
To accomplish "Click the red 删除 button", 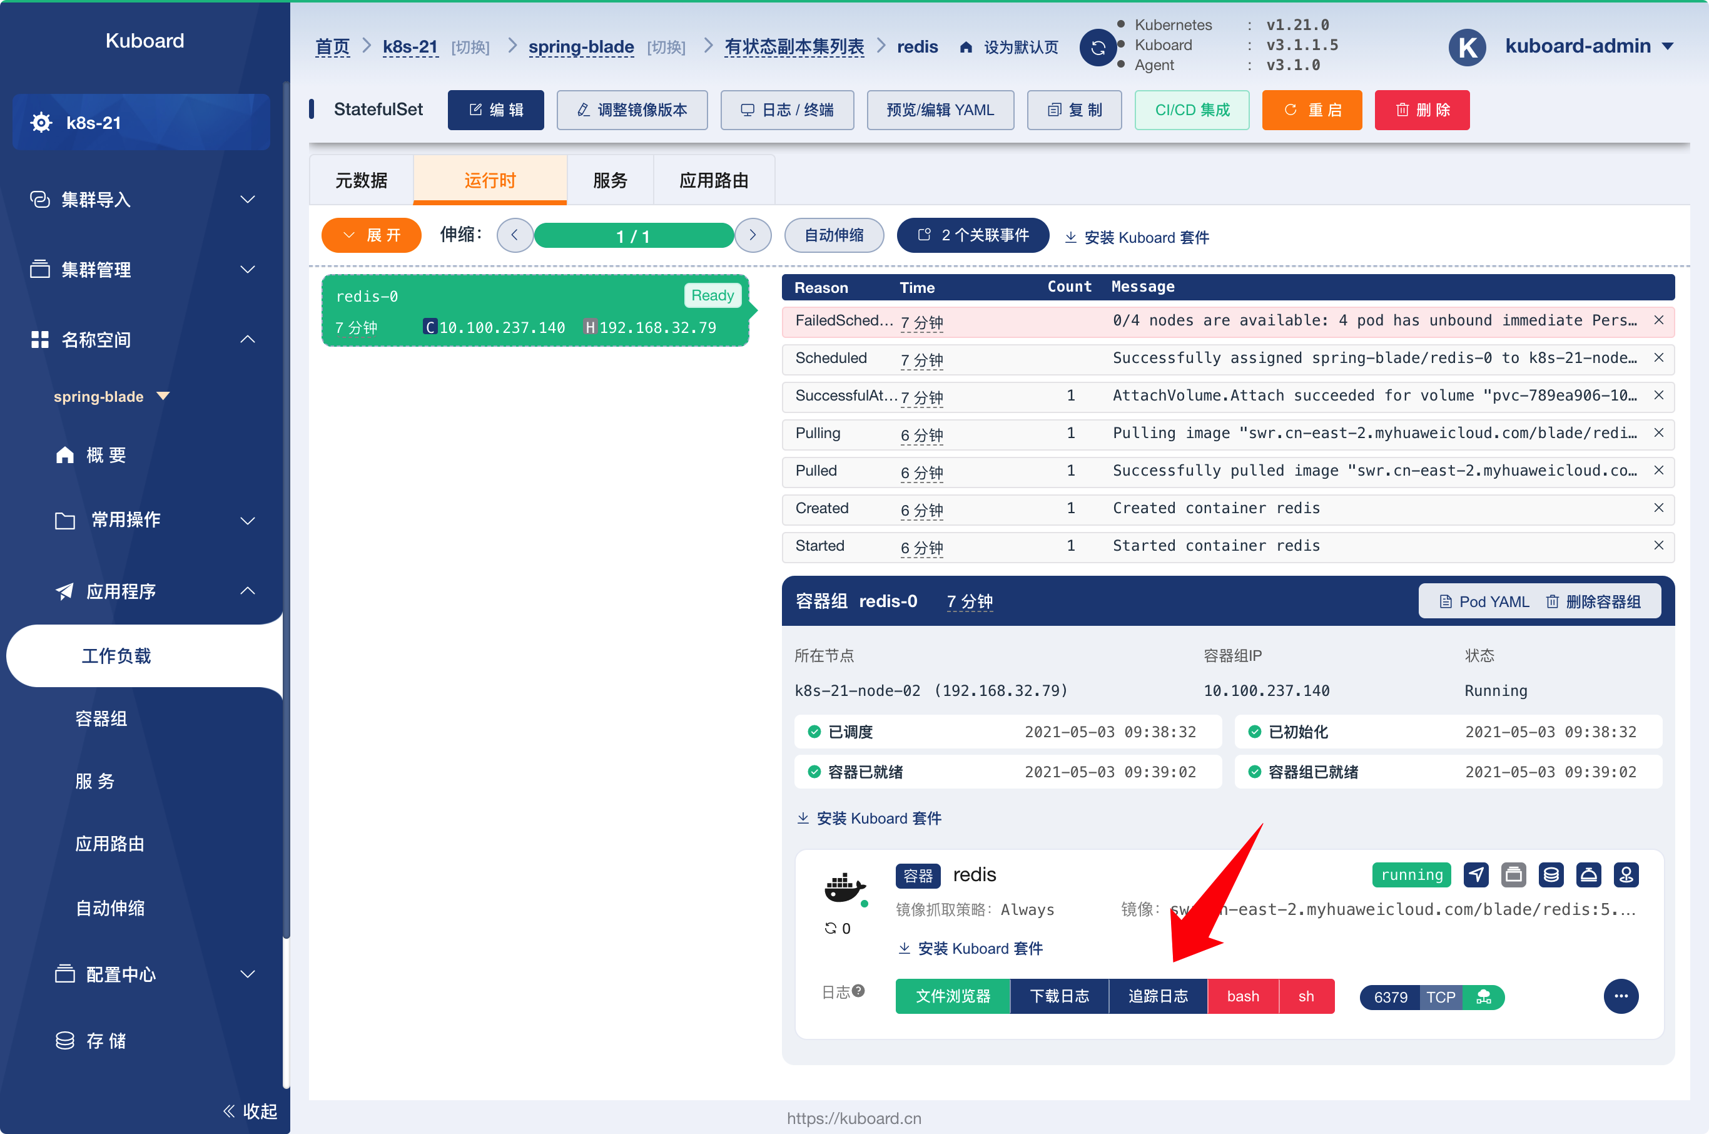I will point(1422,110).
